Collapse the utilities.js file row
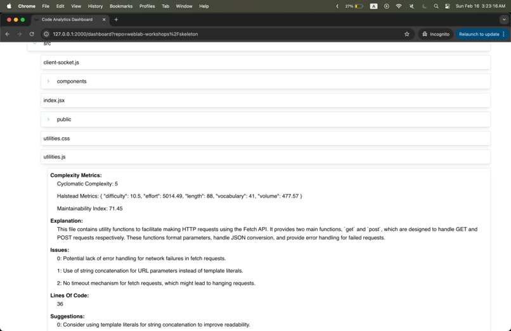The height and width of the screenshot is (331, 511). (265, 157)
